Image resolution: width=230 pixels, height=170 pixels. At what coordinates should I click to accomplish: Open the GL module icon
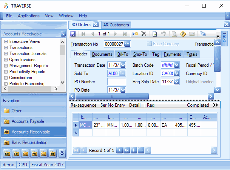(43, 153)
